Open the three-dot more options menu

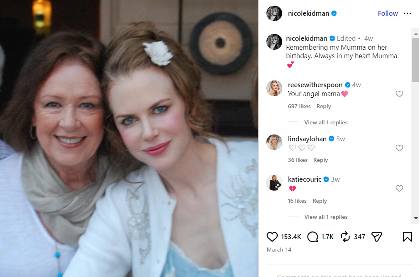point(407,13)
